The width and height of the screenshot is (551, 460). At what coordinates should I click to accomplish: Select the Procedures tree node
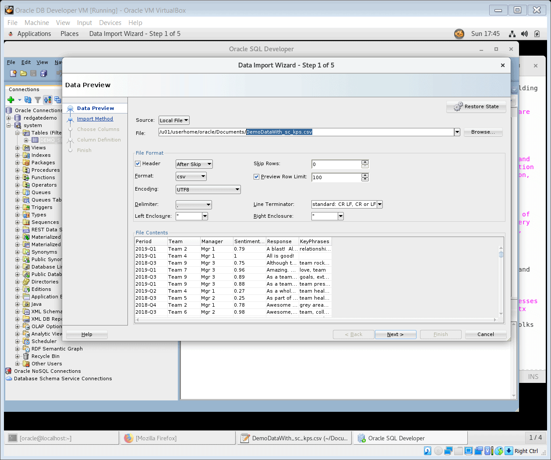[x=46, y=170]
